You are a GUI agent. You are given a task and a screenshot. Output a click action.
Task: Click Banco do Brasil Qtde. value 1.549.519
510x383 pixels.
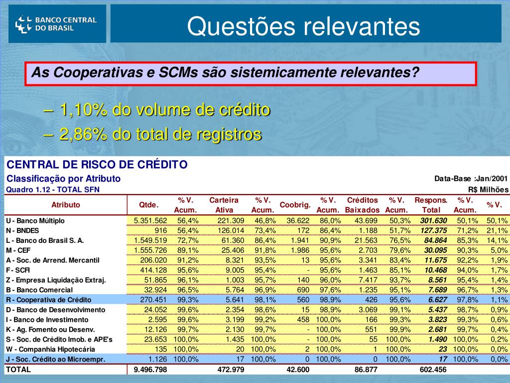(x=150, y=240)
